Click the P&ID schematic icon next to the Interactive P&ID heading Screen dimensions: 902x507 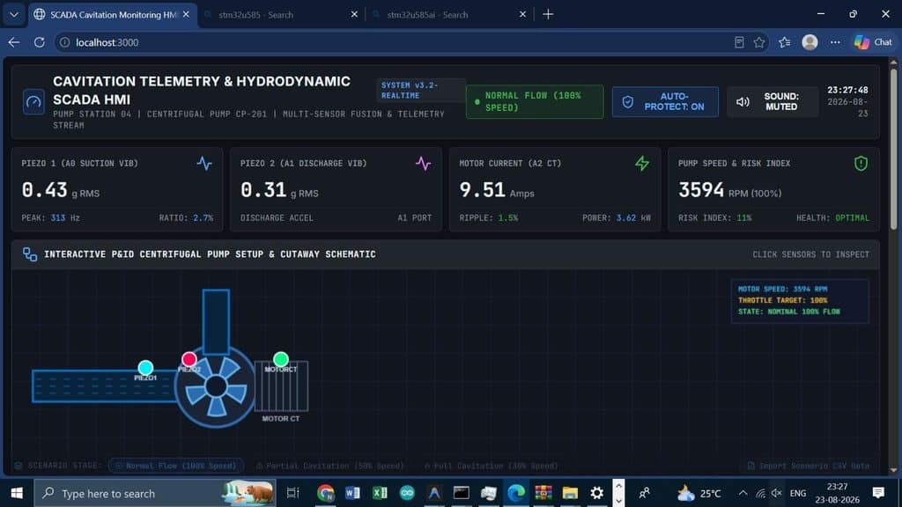tap(30, 254)
